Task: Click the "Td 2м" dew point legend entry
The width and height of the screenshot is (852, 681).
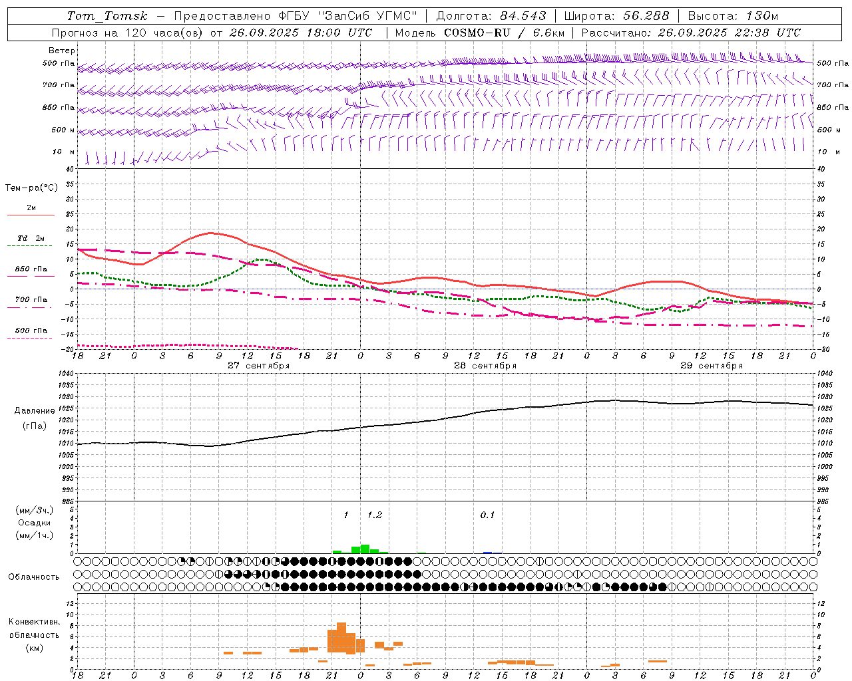Action: (31, 238)
